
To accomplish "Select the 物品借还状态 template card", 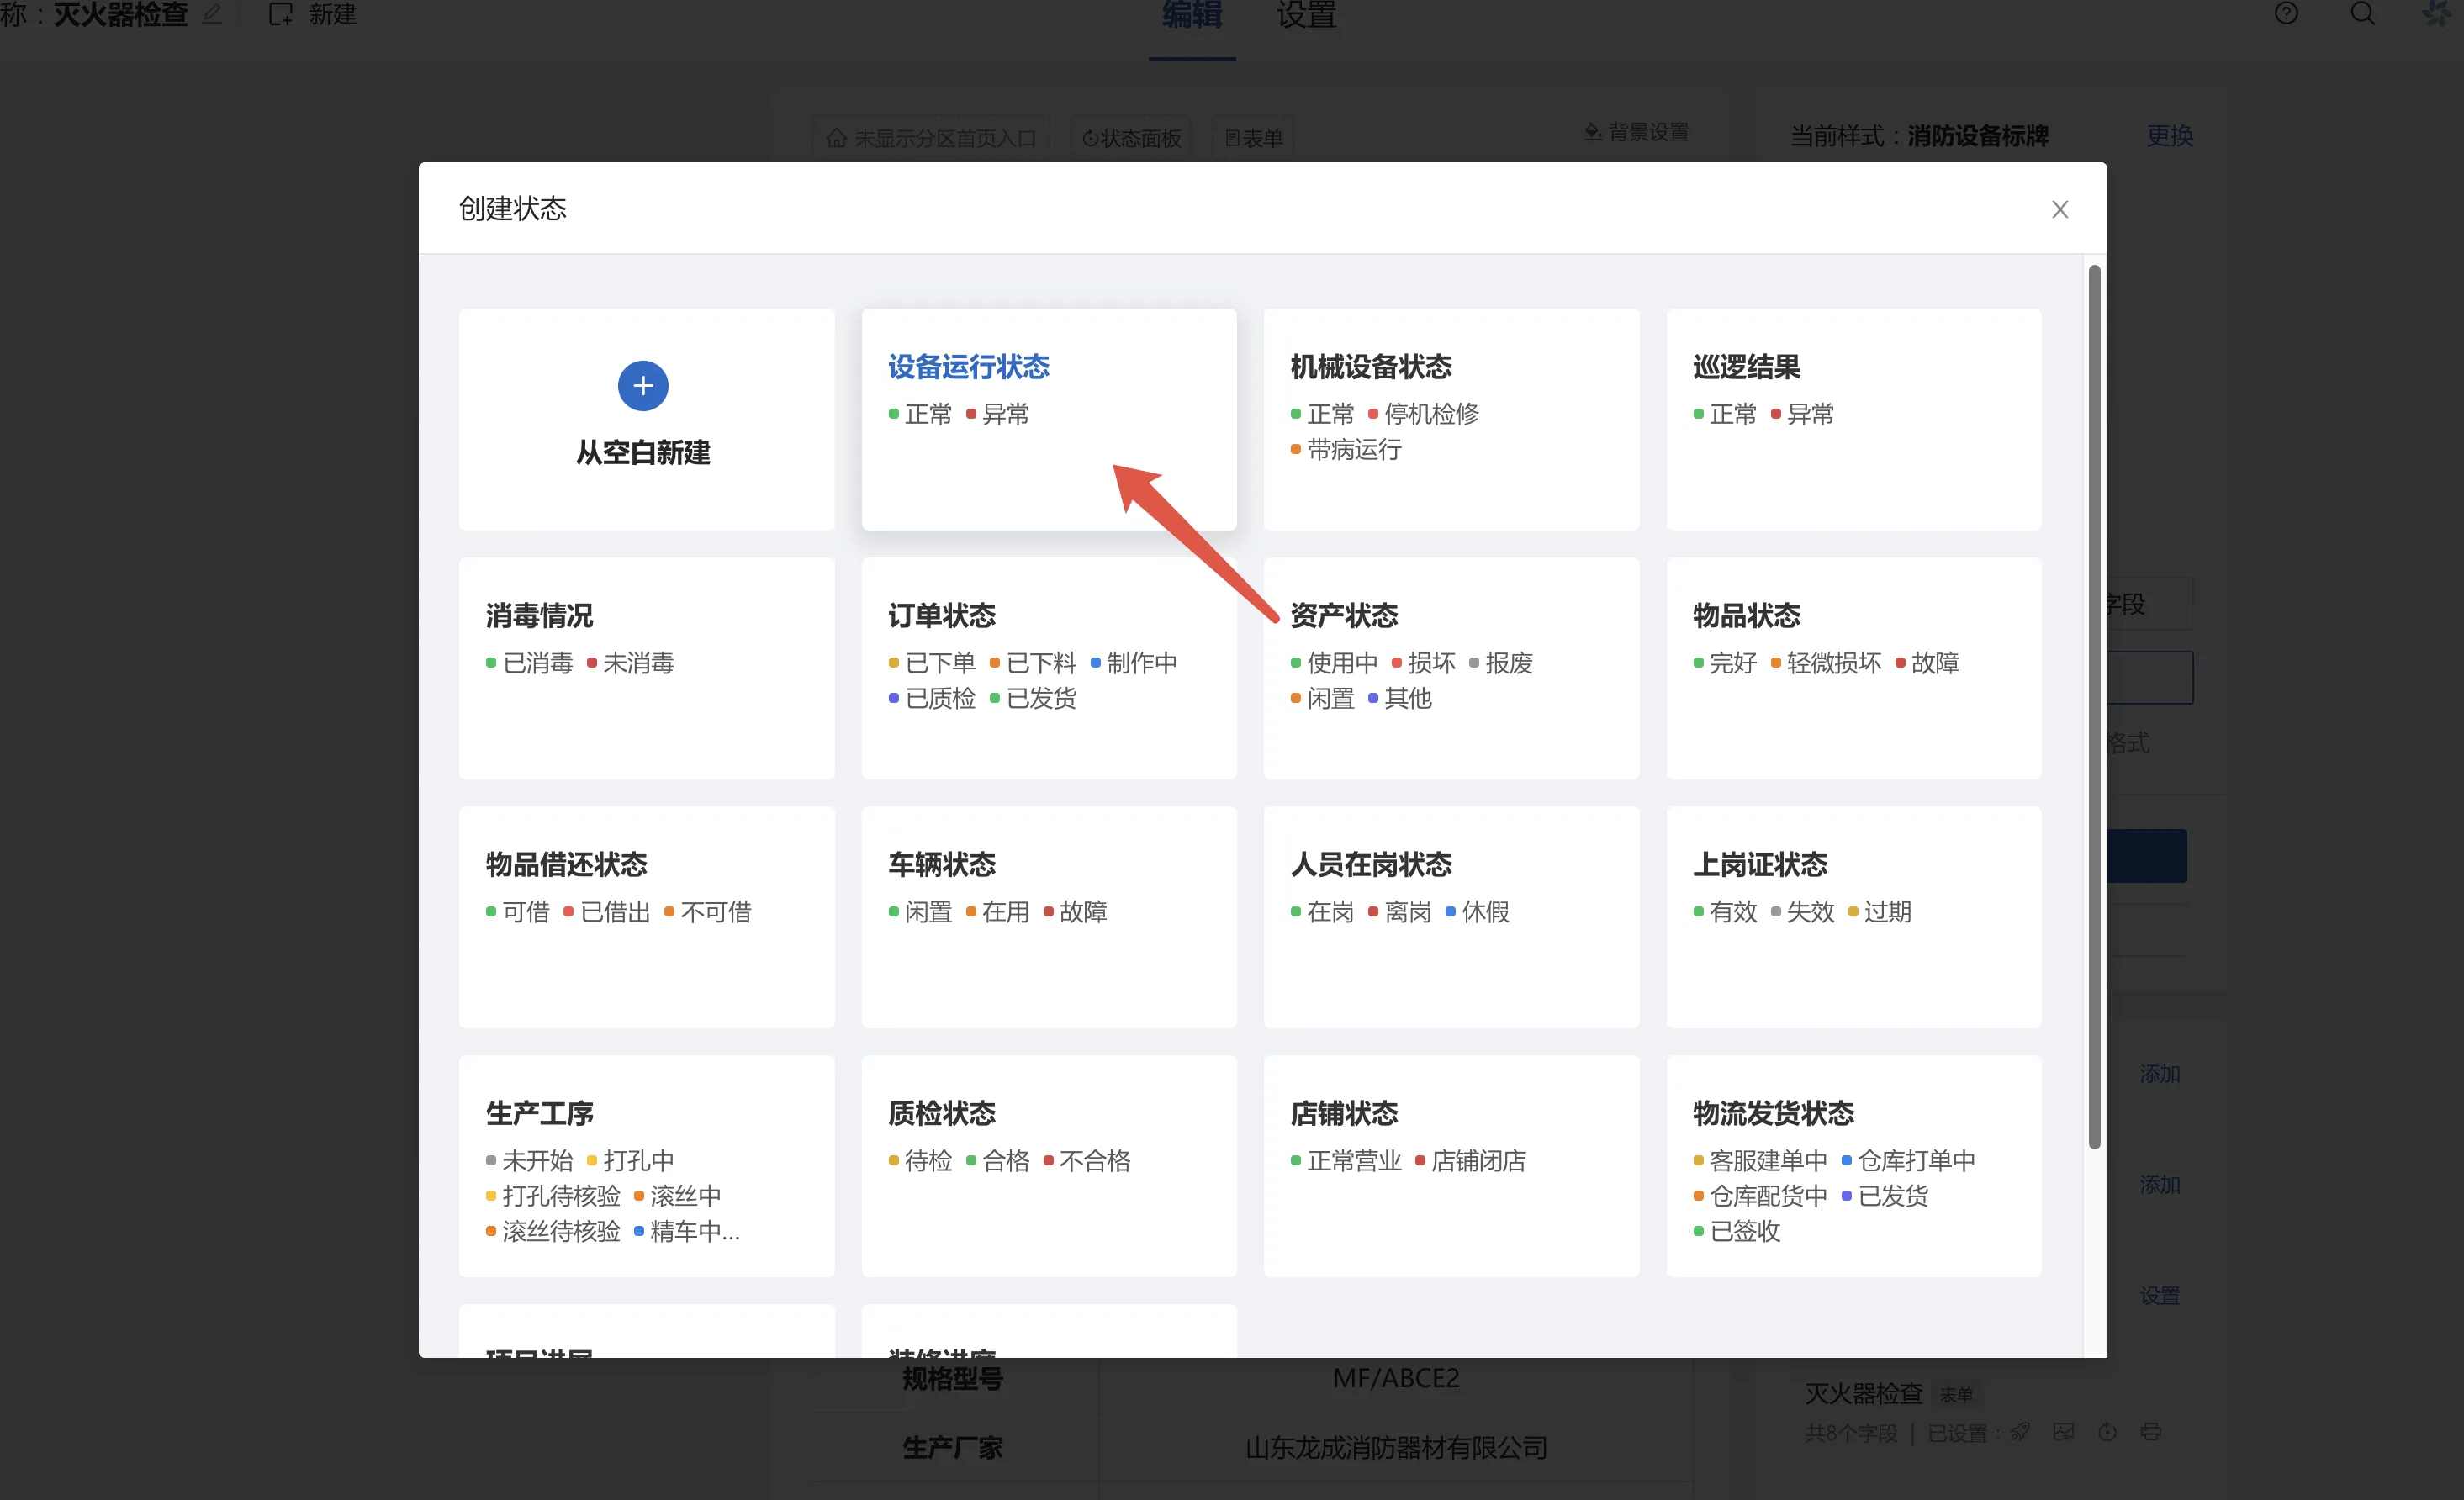I will [647, 917].
